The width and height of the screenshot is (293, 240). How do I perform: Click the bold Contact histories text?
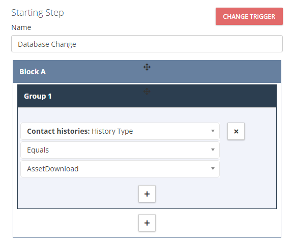[58, 131]
